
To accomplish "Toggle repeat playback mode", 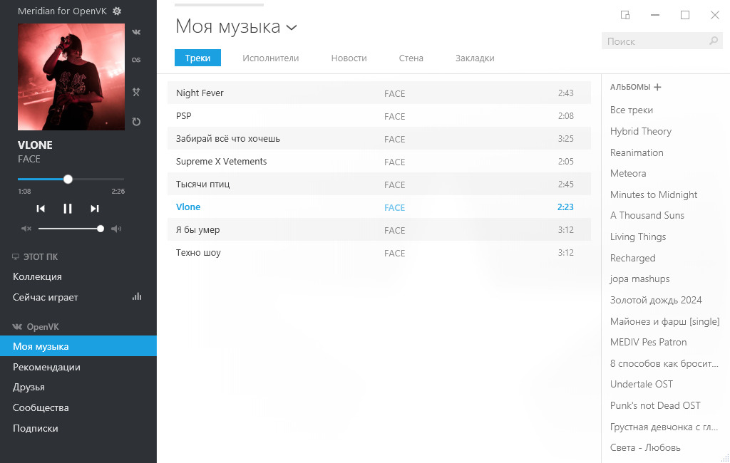I will pyautogui.click(x=136, y=122).
